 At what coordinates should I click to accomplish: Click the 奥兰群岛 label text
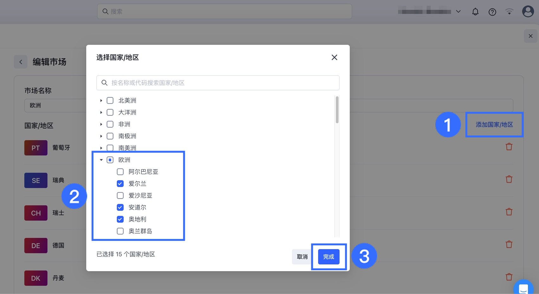[140, 231]
